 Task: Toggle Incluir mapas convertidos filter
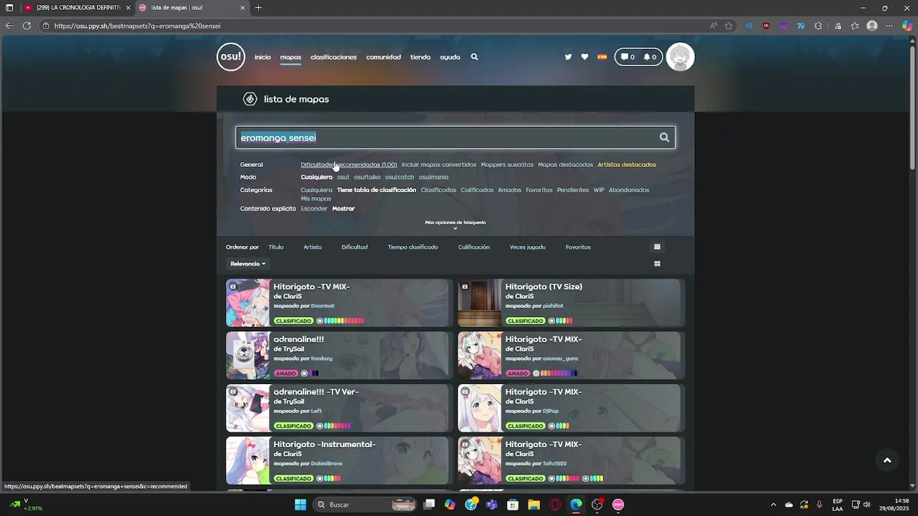[x=439, y=165]
